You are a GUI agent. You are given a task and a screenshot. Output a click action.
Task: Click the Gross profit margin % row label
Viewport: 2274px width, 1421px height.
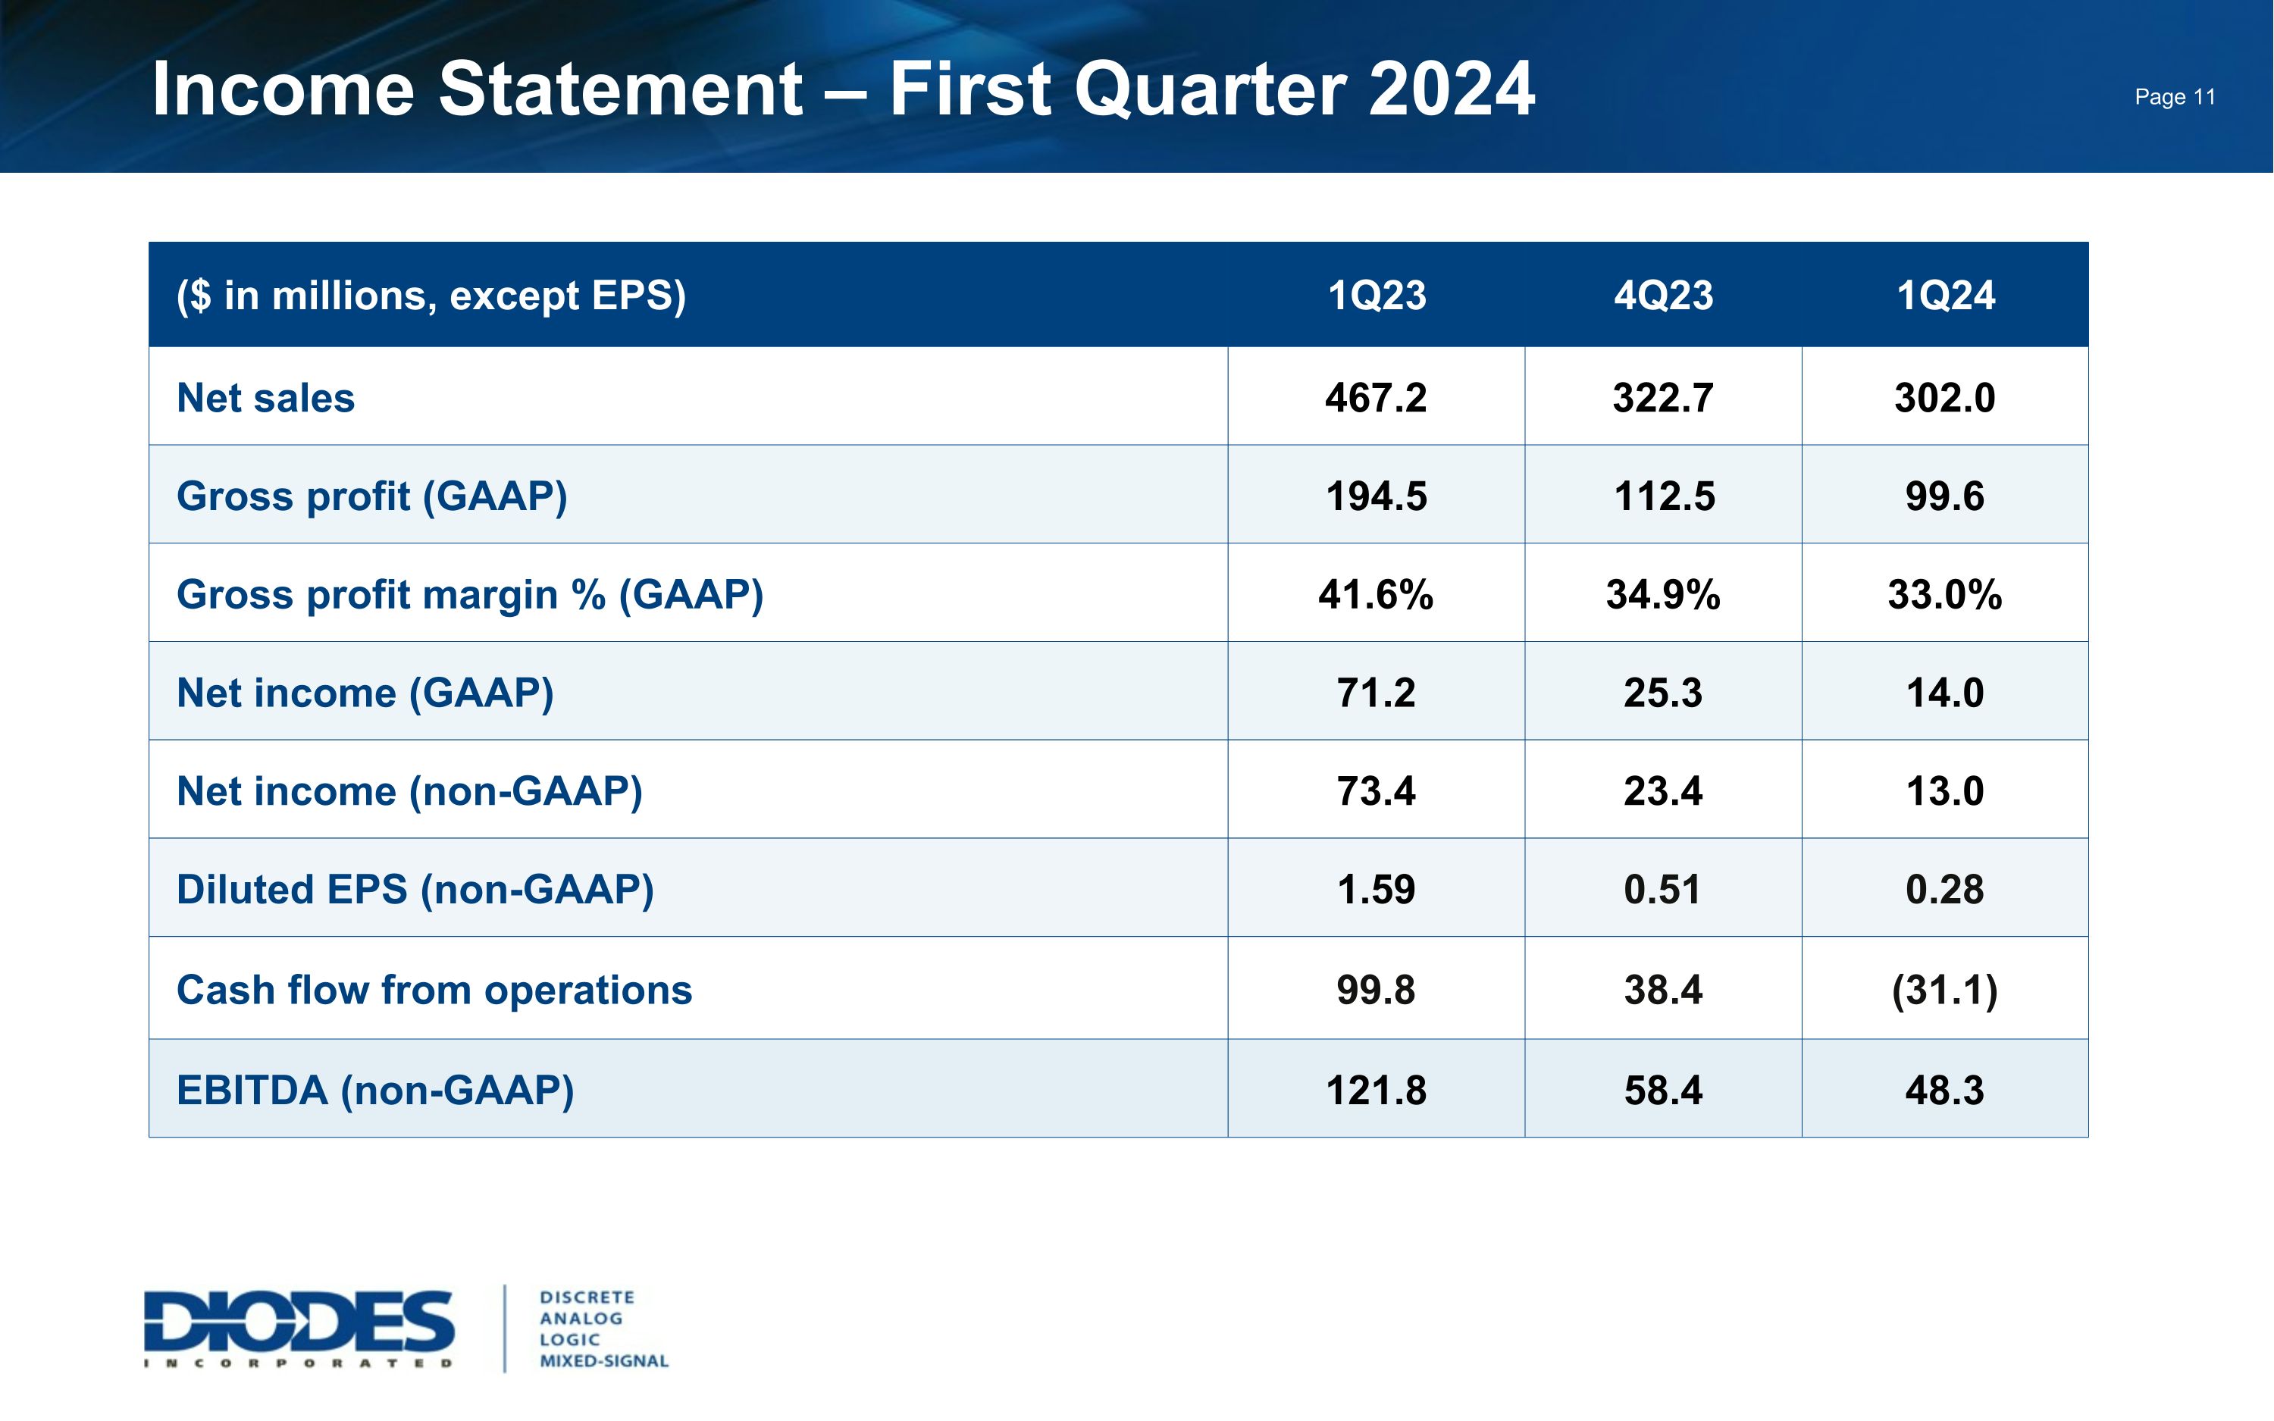(x=470, y=595)
